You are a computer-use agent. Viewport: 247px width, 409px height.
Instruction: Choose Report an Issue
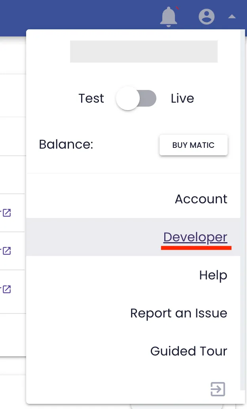(179, 313)
